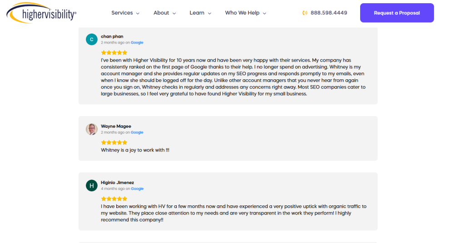This screenshot has width=465, height=243.
Task: Open Google link on Wayne Magee's review
Action: pos(137,132)
